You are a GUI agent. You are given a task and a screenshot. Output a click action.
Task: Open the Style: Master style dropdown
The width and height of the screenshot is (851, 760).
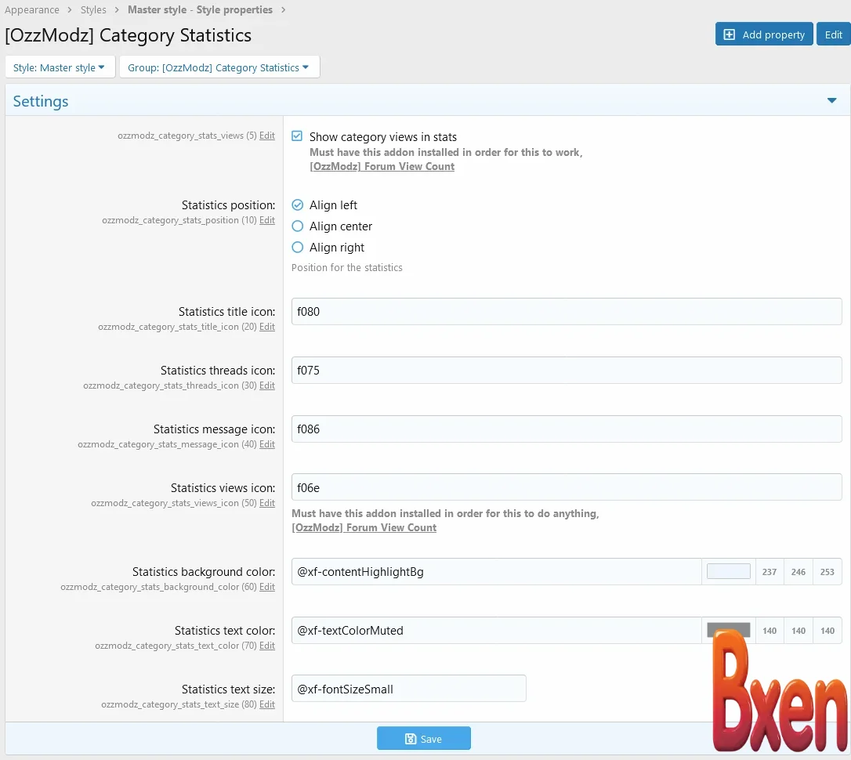point(60,67)
